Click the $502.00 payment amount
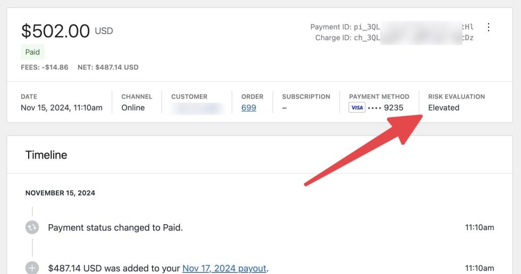The image size is (521, 274). (x=55, y=31)
